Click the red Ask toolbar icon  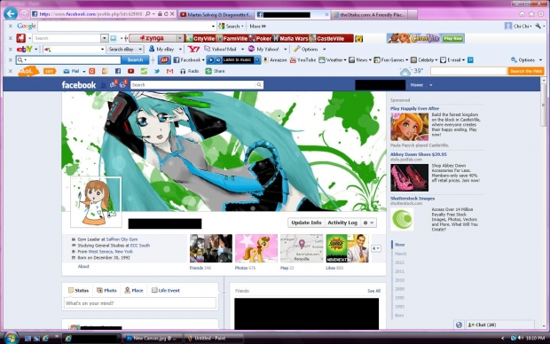(164, 60)
